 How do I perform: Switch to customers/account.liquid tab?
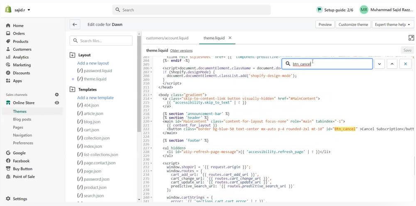click(x=167, y=38)
